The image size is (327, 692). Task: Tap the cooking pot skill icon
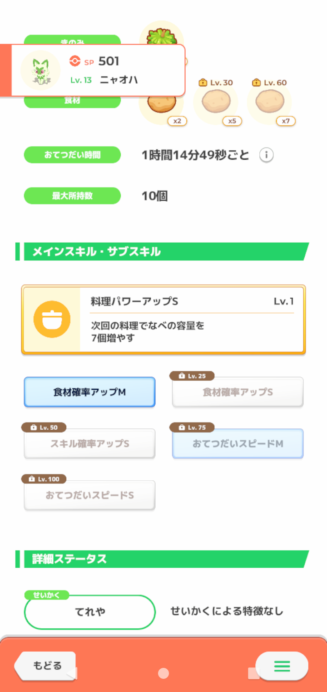coord(52,319)
